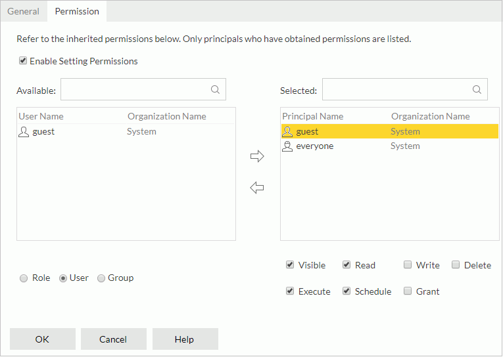Focus the Selected search field

tap(405, 89)
